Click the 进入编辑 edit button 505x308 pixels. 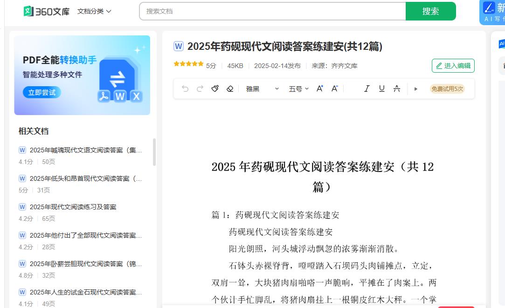tap(453, 66)
